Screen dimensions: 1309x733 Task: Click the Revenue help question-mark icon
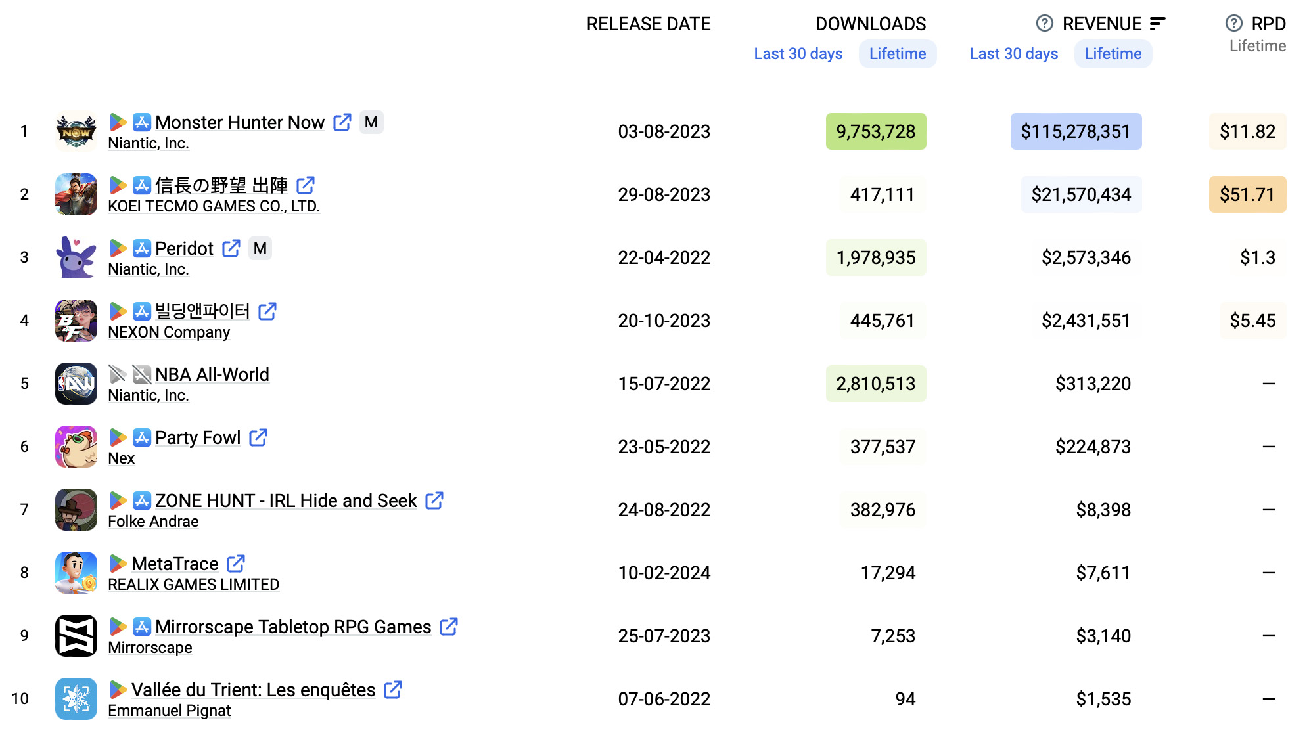coord(1045,24)
